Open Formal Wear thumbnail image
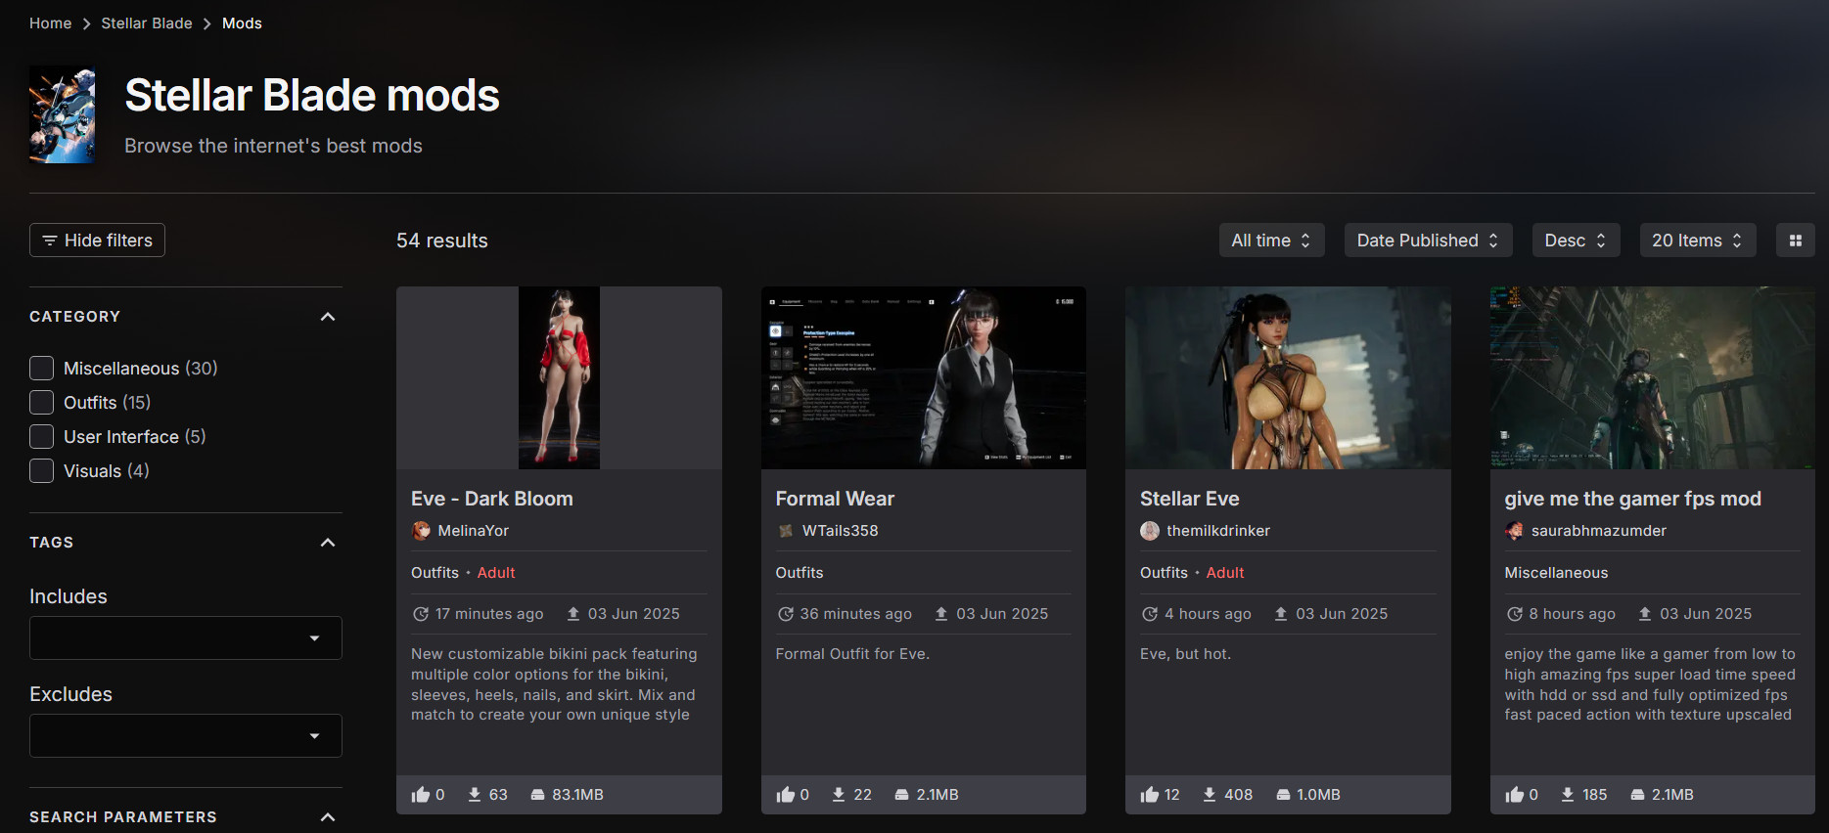Image resolution: width=1829 pixels, height=833 pixels. [924, 377]
